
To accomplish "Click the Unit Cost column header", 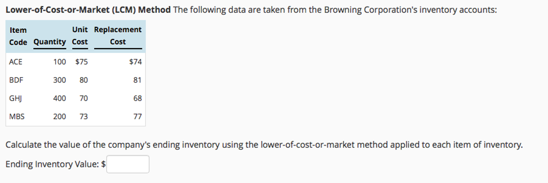I will tap(80, 36).
